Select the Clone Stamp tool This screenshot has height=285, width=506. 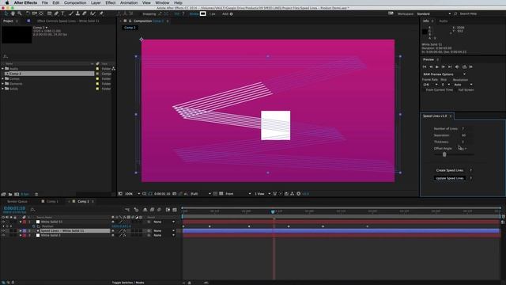click(x=77, y=13)
